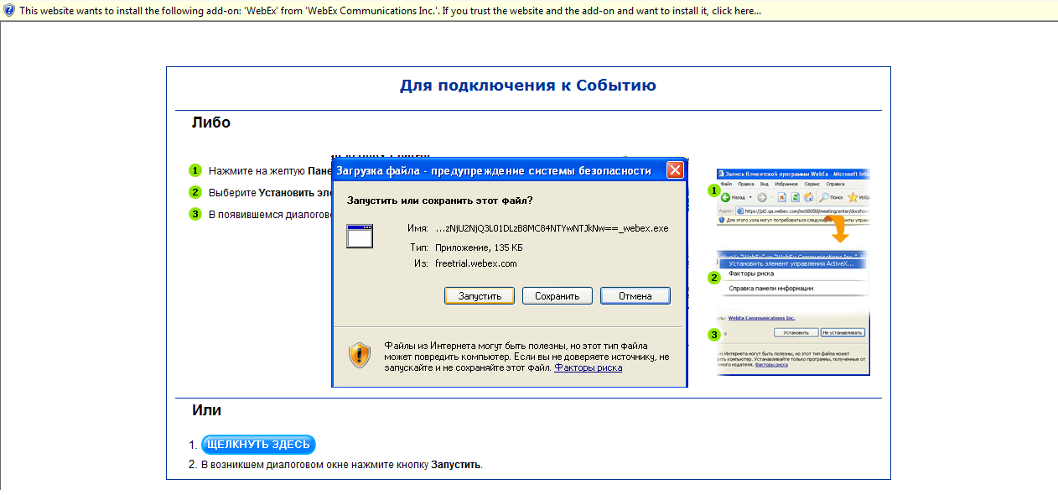Viewport: 1058px width, 495px height.
Task: Select the _webex.exe file name text
Action: tap(552, 228)
